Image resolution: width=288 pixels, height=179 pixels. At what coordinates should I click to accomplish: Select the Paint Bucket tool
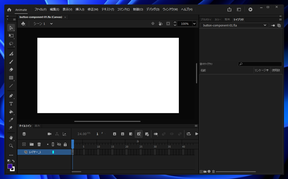(x=11, y=112)
